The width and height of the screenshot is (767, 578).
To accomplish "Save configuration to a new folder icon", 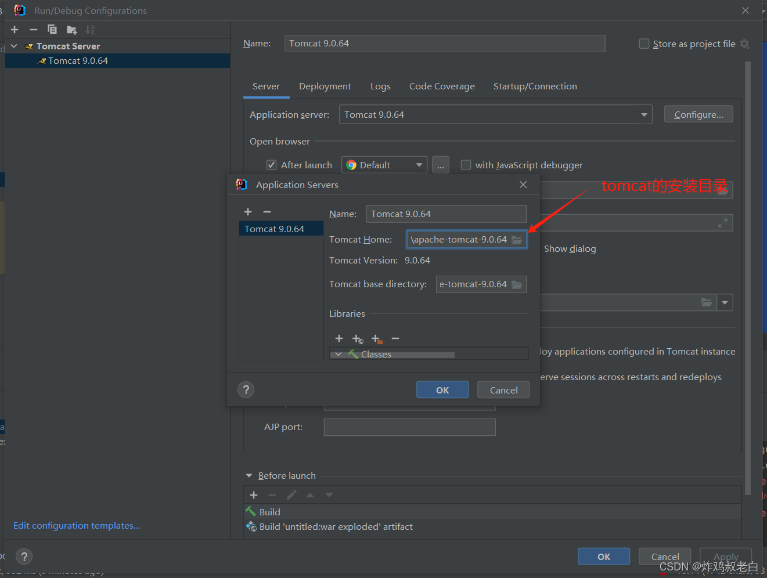I will [x=71, y=30].
